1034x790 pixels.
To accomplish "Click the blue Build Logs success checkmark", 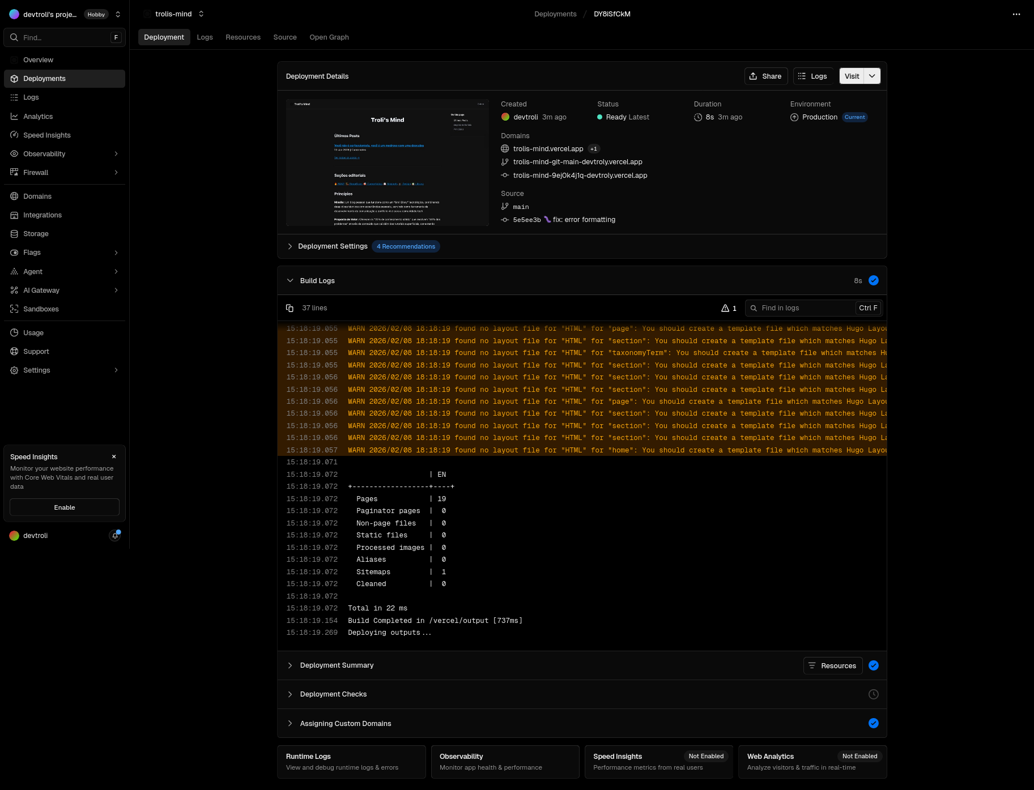I will pyautogui.click(x=873, y=280).
